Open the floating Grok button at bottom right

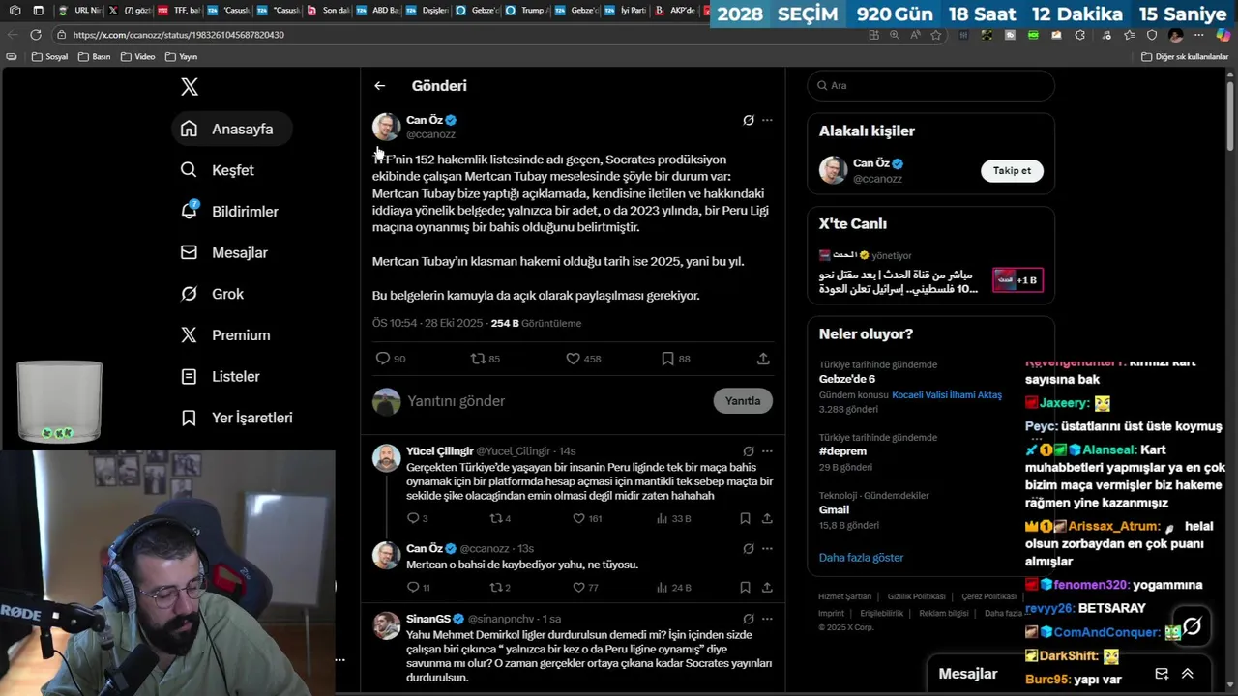click(1193, 626)
